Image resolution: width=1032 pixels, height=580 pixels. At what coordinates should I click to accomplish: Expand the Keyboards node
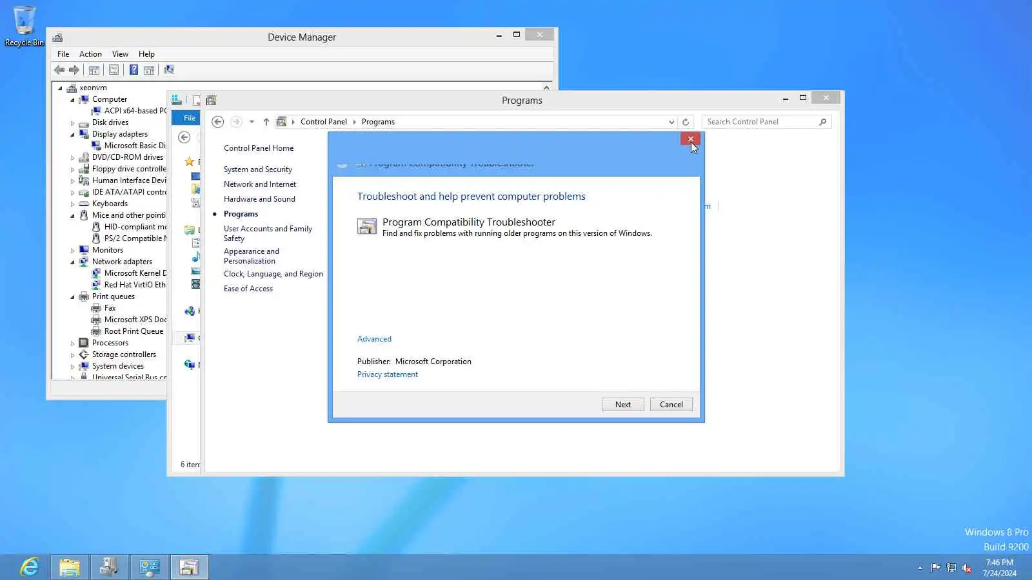pos(72,204)
